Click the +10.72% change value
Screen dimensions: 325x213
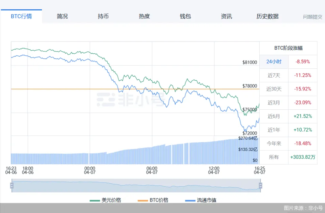click(303, 130)
